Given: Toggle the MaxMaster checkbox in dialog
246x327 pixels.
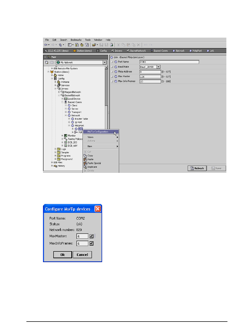Looking at the screenshot, I should (x=91, y=236).
